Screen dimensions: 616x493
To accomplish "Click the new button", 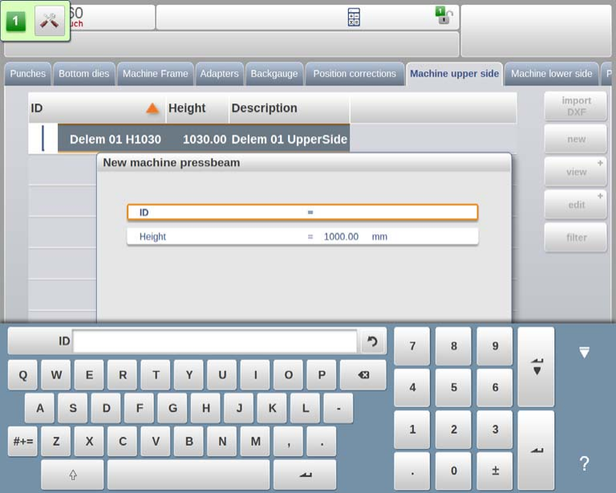I will click(x=576, y=139).
